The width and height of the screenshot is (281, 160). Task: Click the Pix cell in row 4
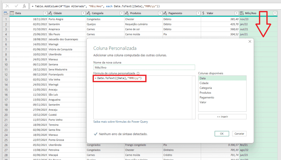coord(182,34)
